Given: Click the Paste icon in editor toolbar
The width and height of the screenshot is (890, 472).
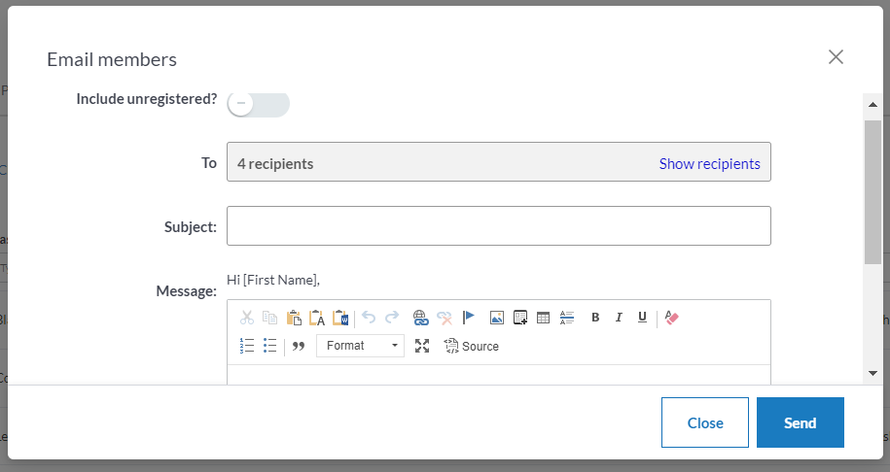Looking at the screenshot, I should [294, 318].
